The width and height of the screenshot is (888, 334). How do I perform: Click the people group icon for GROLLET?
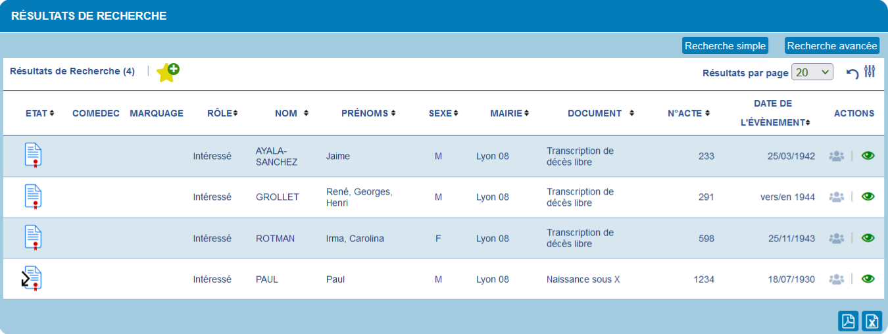click(x=836, y=197)
